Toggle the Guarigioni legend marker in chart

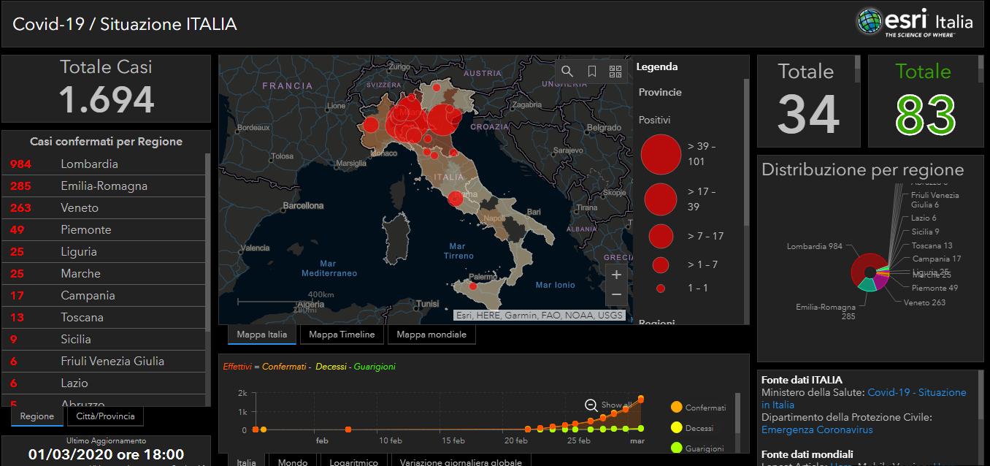coord(676,448)
